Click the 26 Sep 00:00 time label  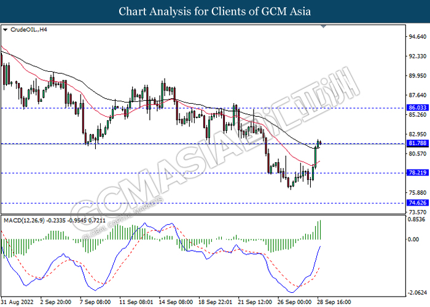pyautogui.click(x=294, y=302)
